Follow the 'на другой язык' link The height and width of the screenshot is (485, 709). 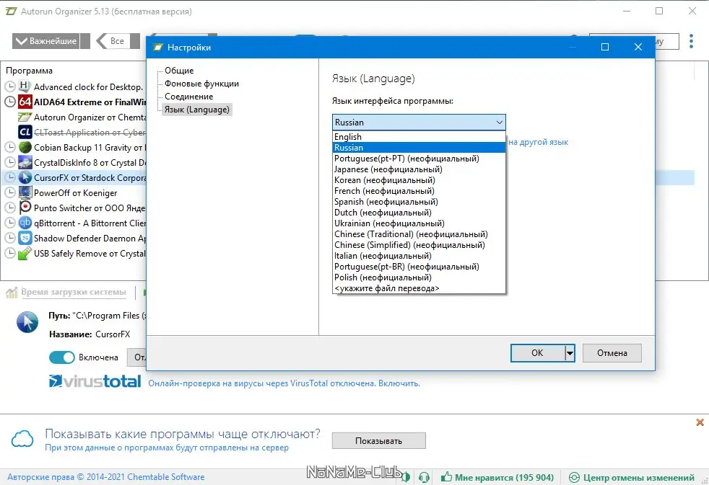click(538, 142)
